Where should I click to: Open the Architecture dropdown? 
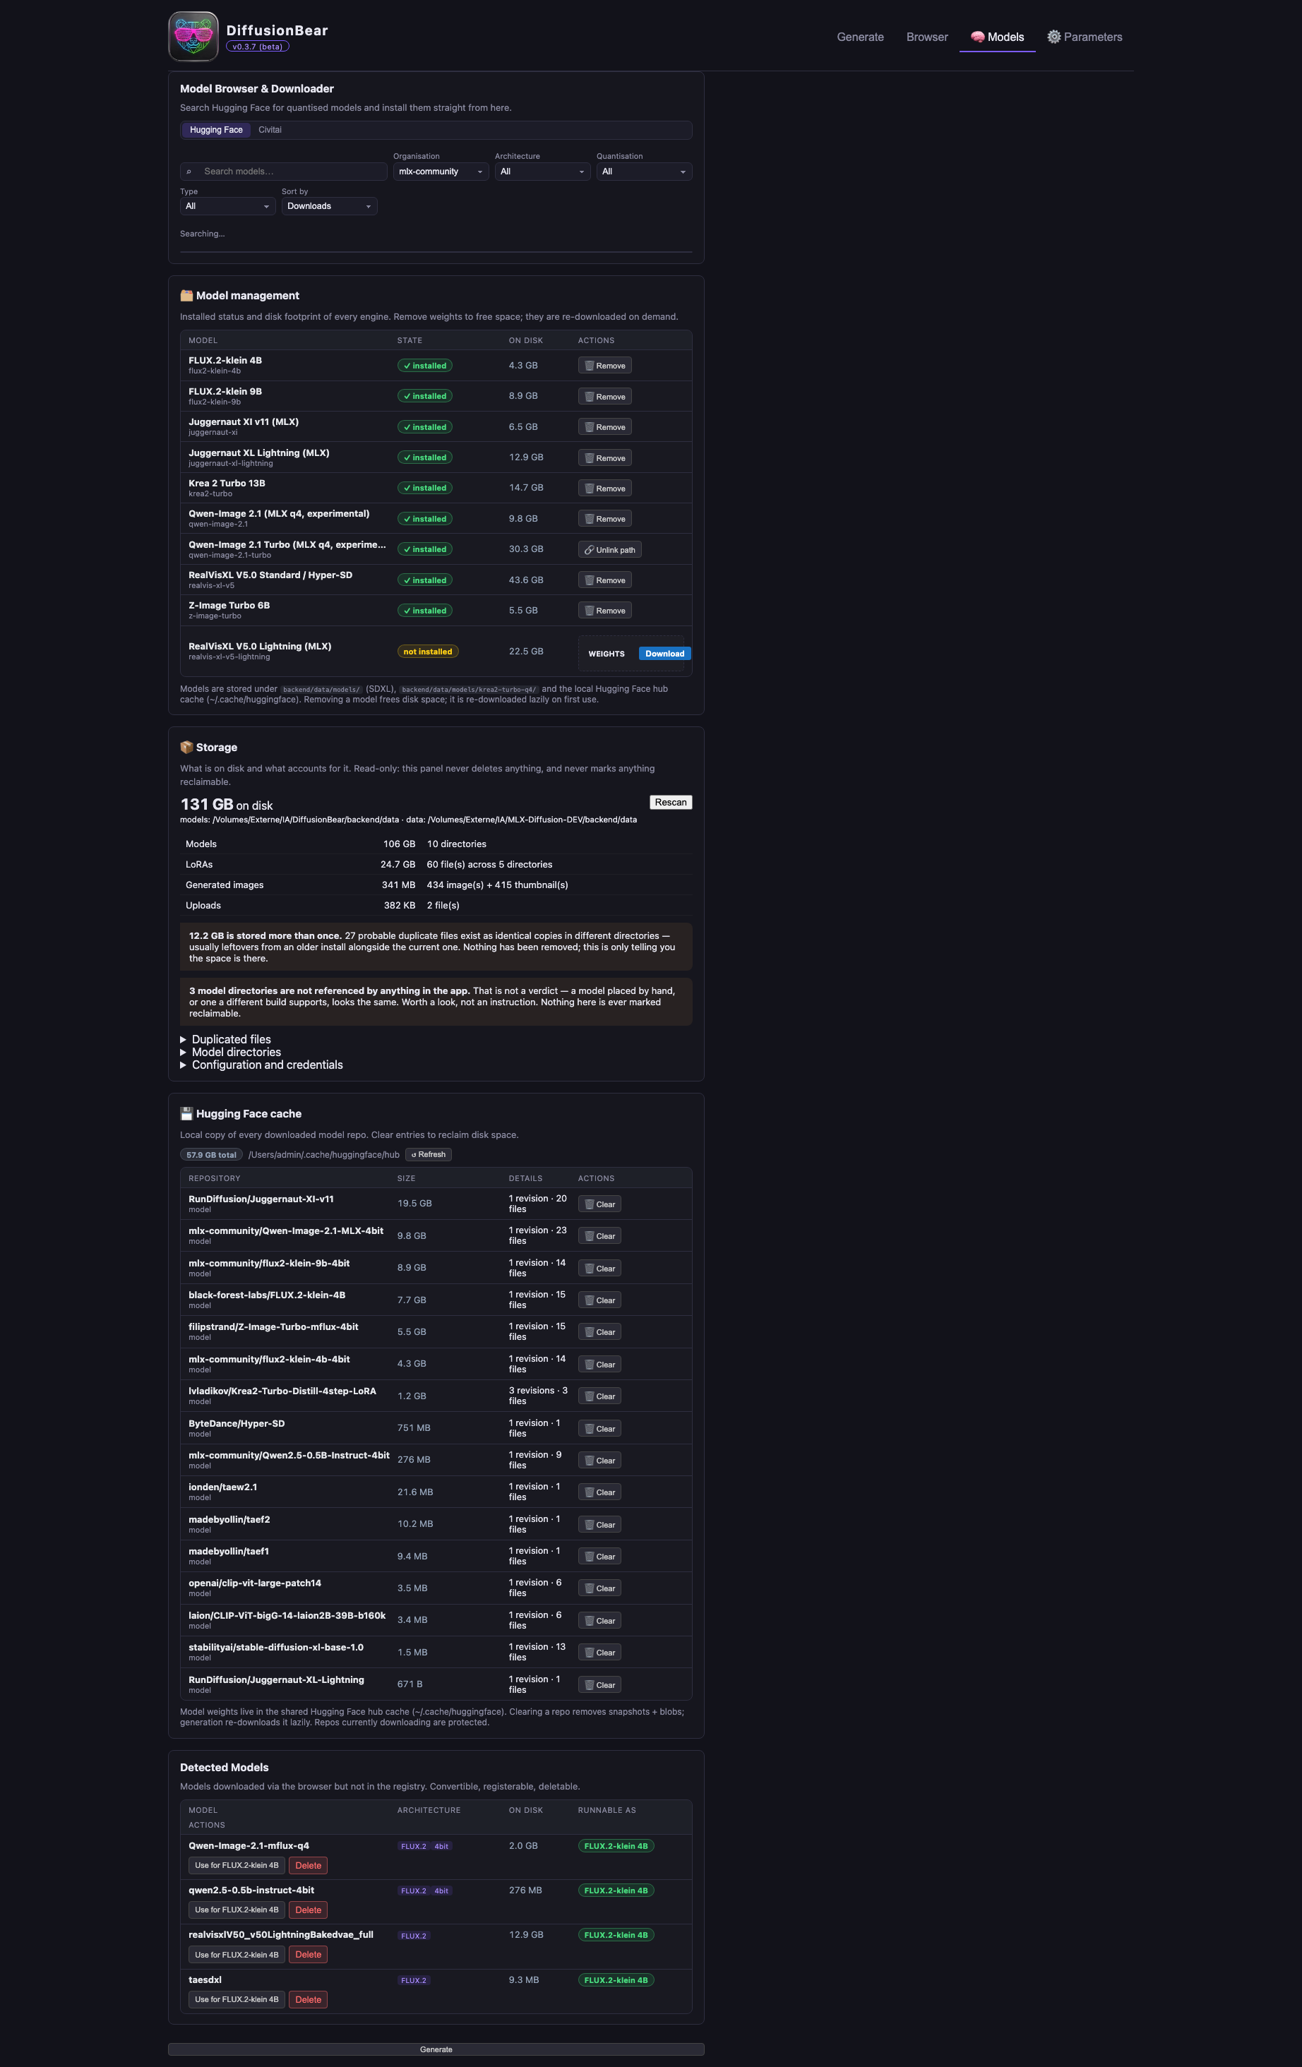point(542,172)
